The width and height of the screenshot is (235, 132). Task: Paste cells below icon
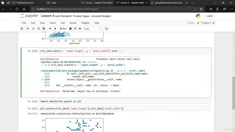coord(44,29)
